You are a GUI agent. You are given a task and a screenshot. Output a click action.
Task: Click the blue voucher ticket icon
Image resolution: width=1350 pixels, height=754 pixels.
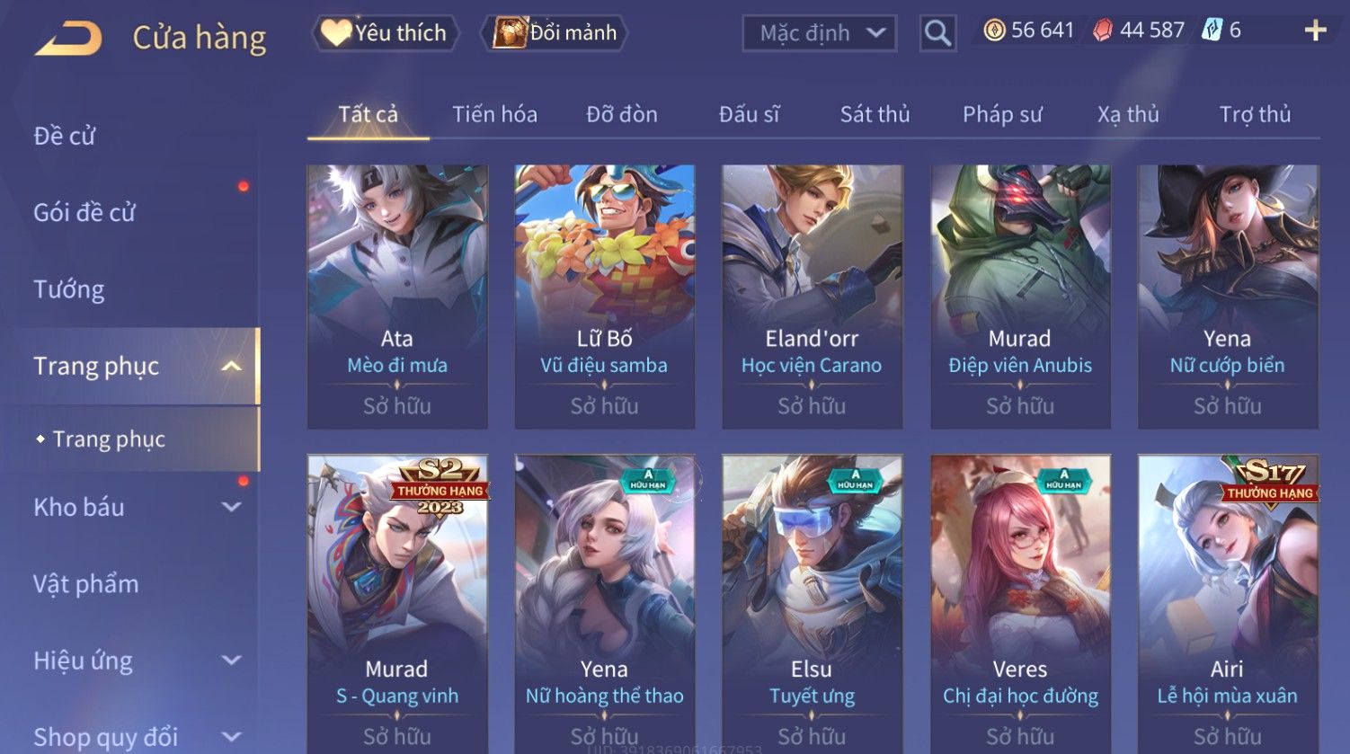pos(1212,31)
